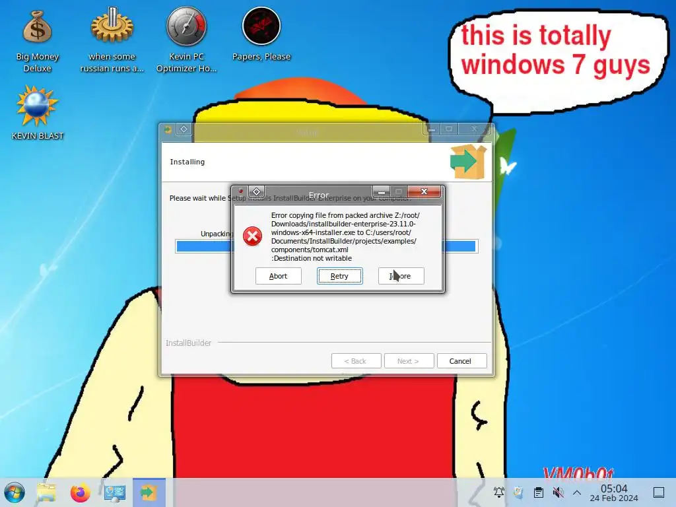Minimize the Error dialog window

point(382,191)
